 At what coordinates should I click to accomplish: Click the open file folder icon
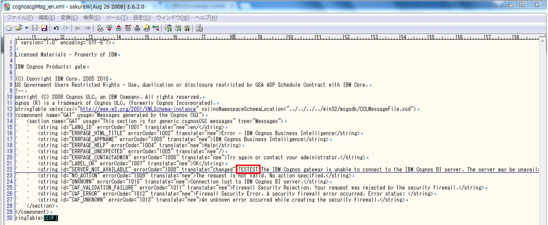19,28
